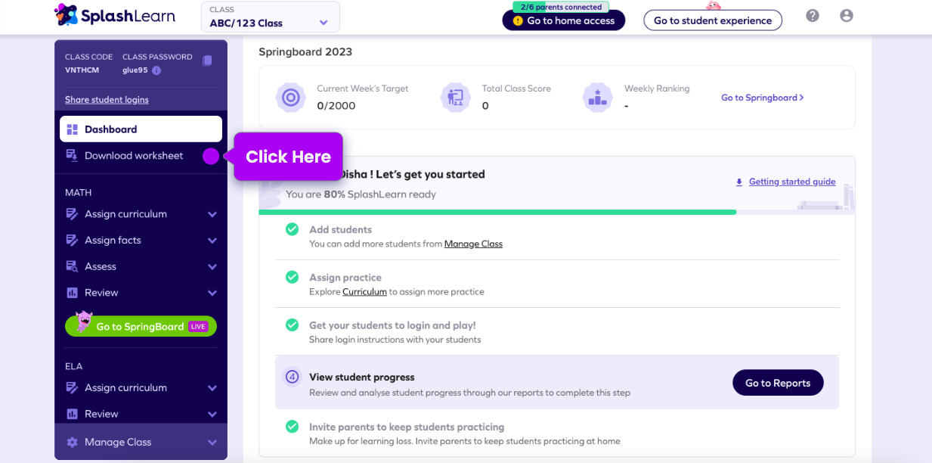Open the help question mark icon

click(813, 16)
